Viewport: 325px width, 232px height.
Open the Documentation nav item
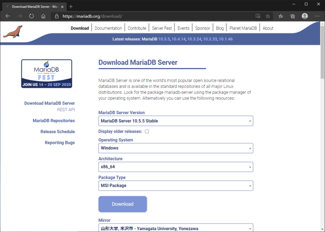click(x=108, y=28)
